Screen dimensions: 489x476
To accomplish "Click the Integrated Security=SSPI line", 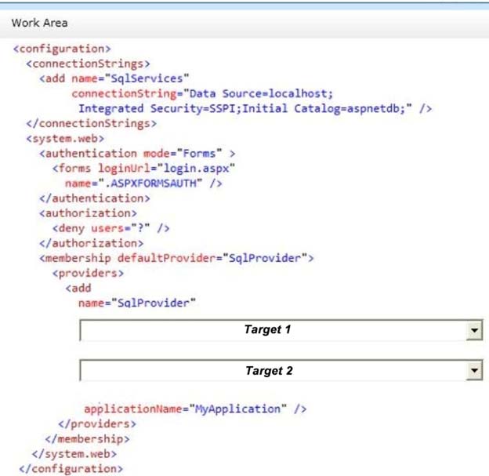I will click(255, 109).
